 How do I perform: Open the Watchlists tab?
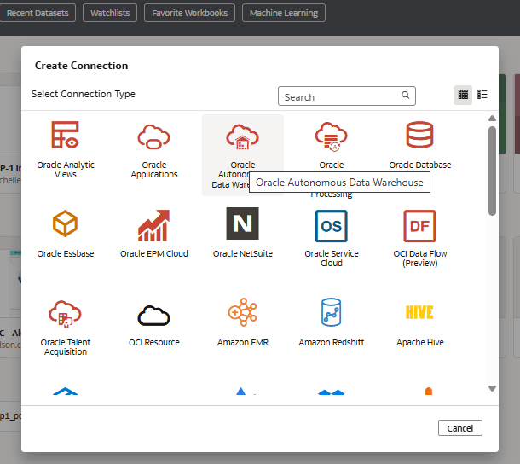[x=110, y=13]
